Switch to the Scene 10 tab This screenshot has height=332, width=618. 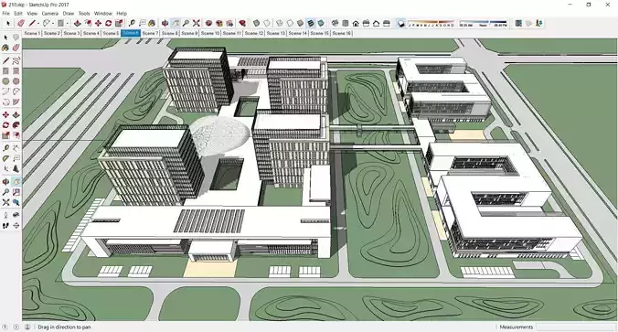coord(210,33)
